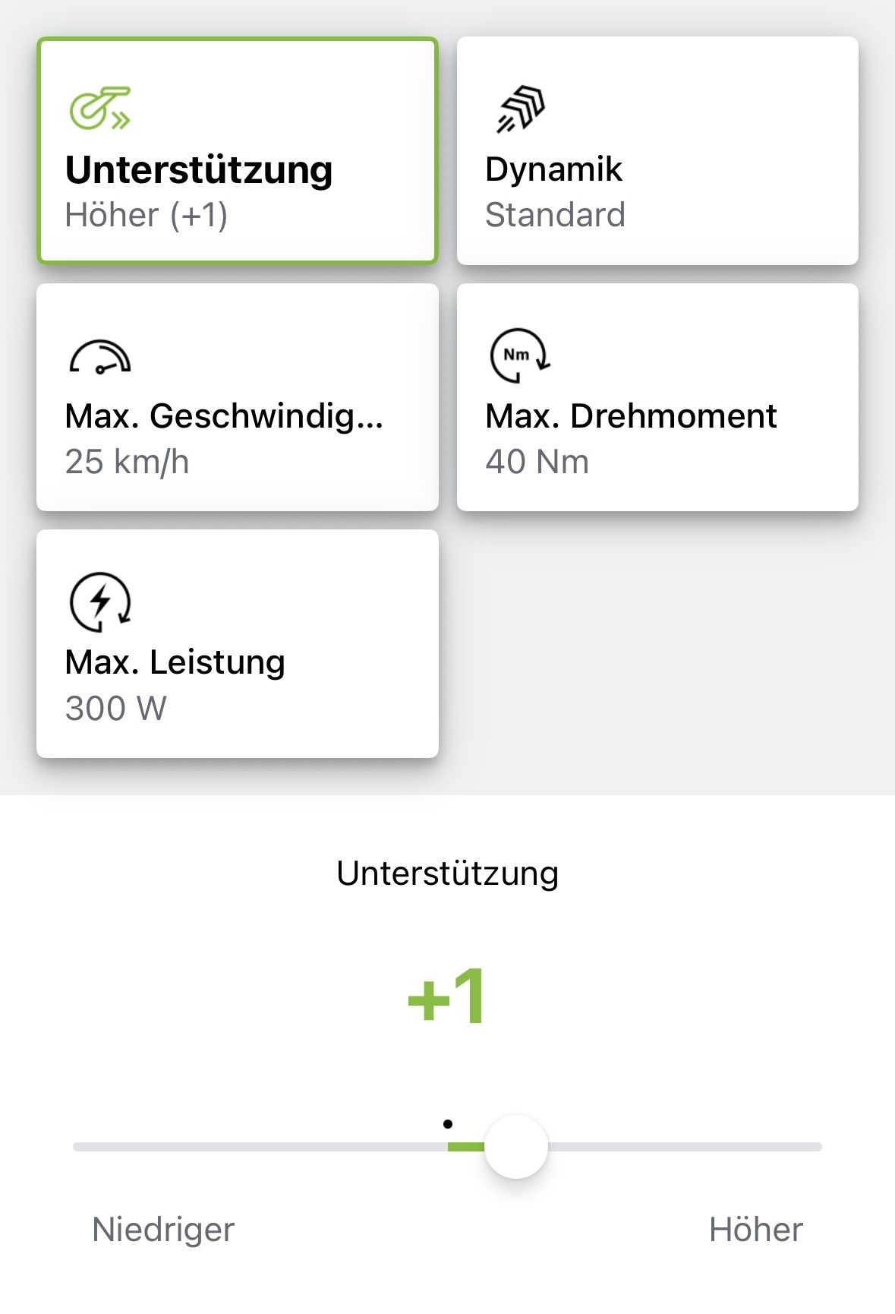Click the green pedal-assist icon on Unterstützung card

coord(99,109)
